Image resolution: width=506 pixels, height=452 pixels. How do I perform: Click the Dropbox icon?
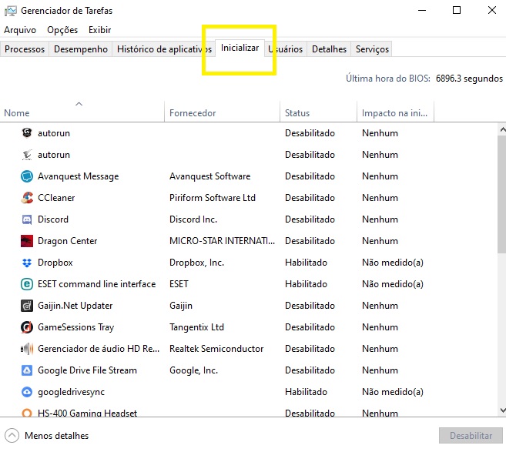pos(27,263)
